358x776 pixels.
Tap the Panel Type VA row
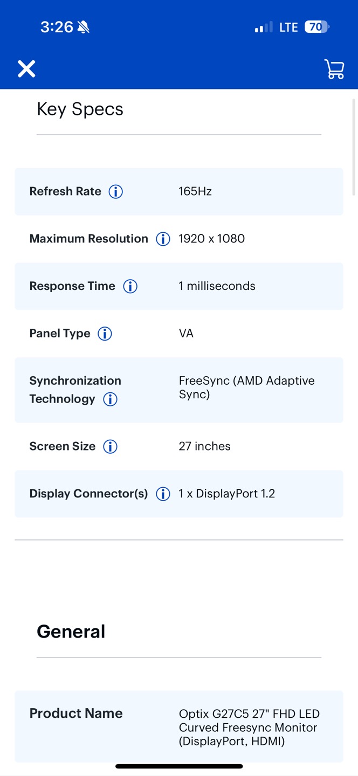tap(179, 334)
